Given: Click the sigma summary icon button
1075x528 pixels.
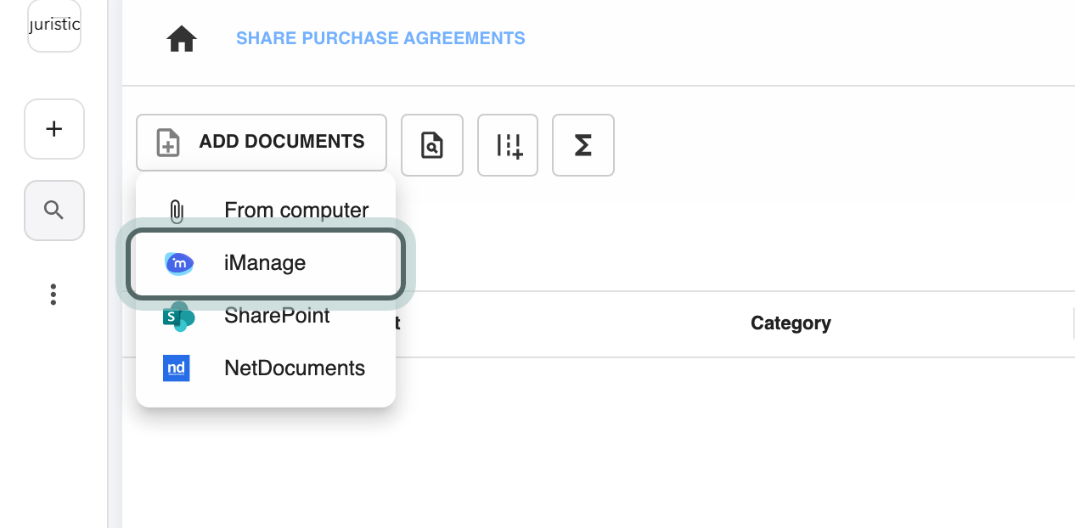Looking at the screenshot, I should pos(583,145).
